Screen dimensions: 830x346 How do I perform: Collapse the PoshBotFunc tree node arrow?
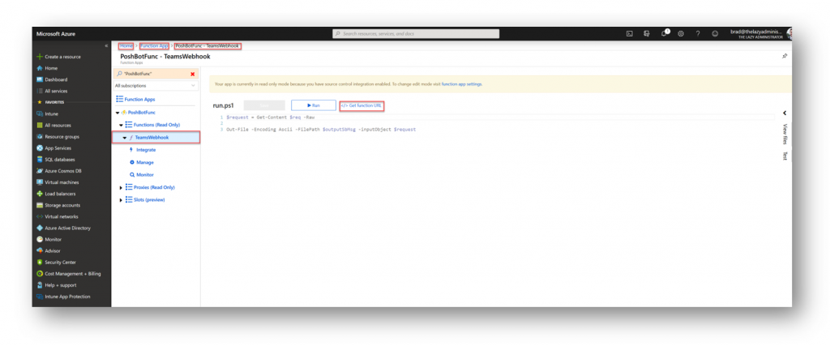tap(117, 113)
